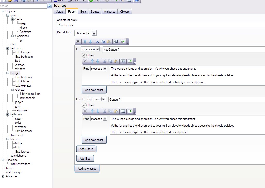Image resolution: width=265 pixels, height=188 pixels.
Task: Click move down arrow in topmost script toolbar
Action: pyautogui.click(x=90, y=41)
